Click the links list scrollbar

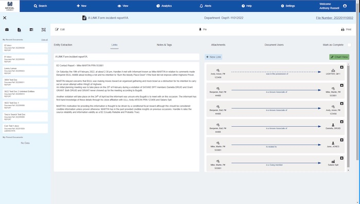coord(348,116)
